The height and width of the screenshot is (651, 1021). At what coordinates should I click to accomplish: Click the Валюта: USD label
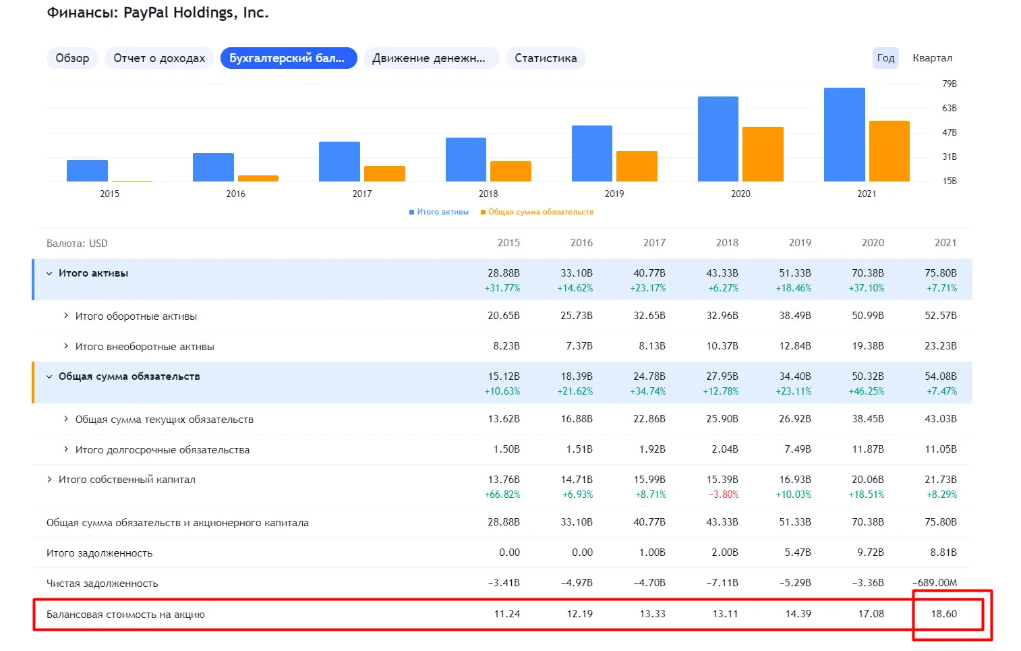77,244
